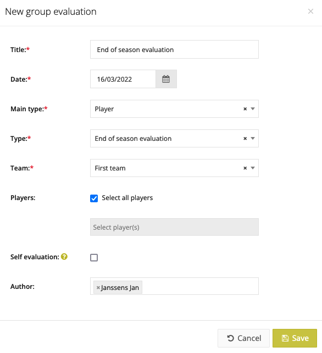
Task: Open the calendar date picker icon
Action: click(x=166, y=79)
